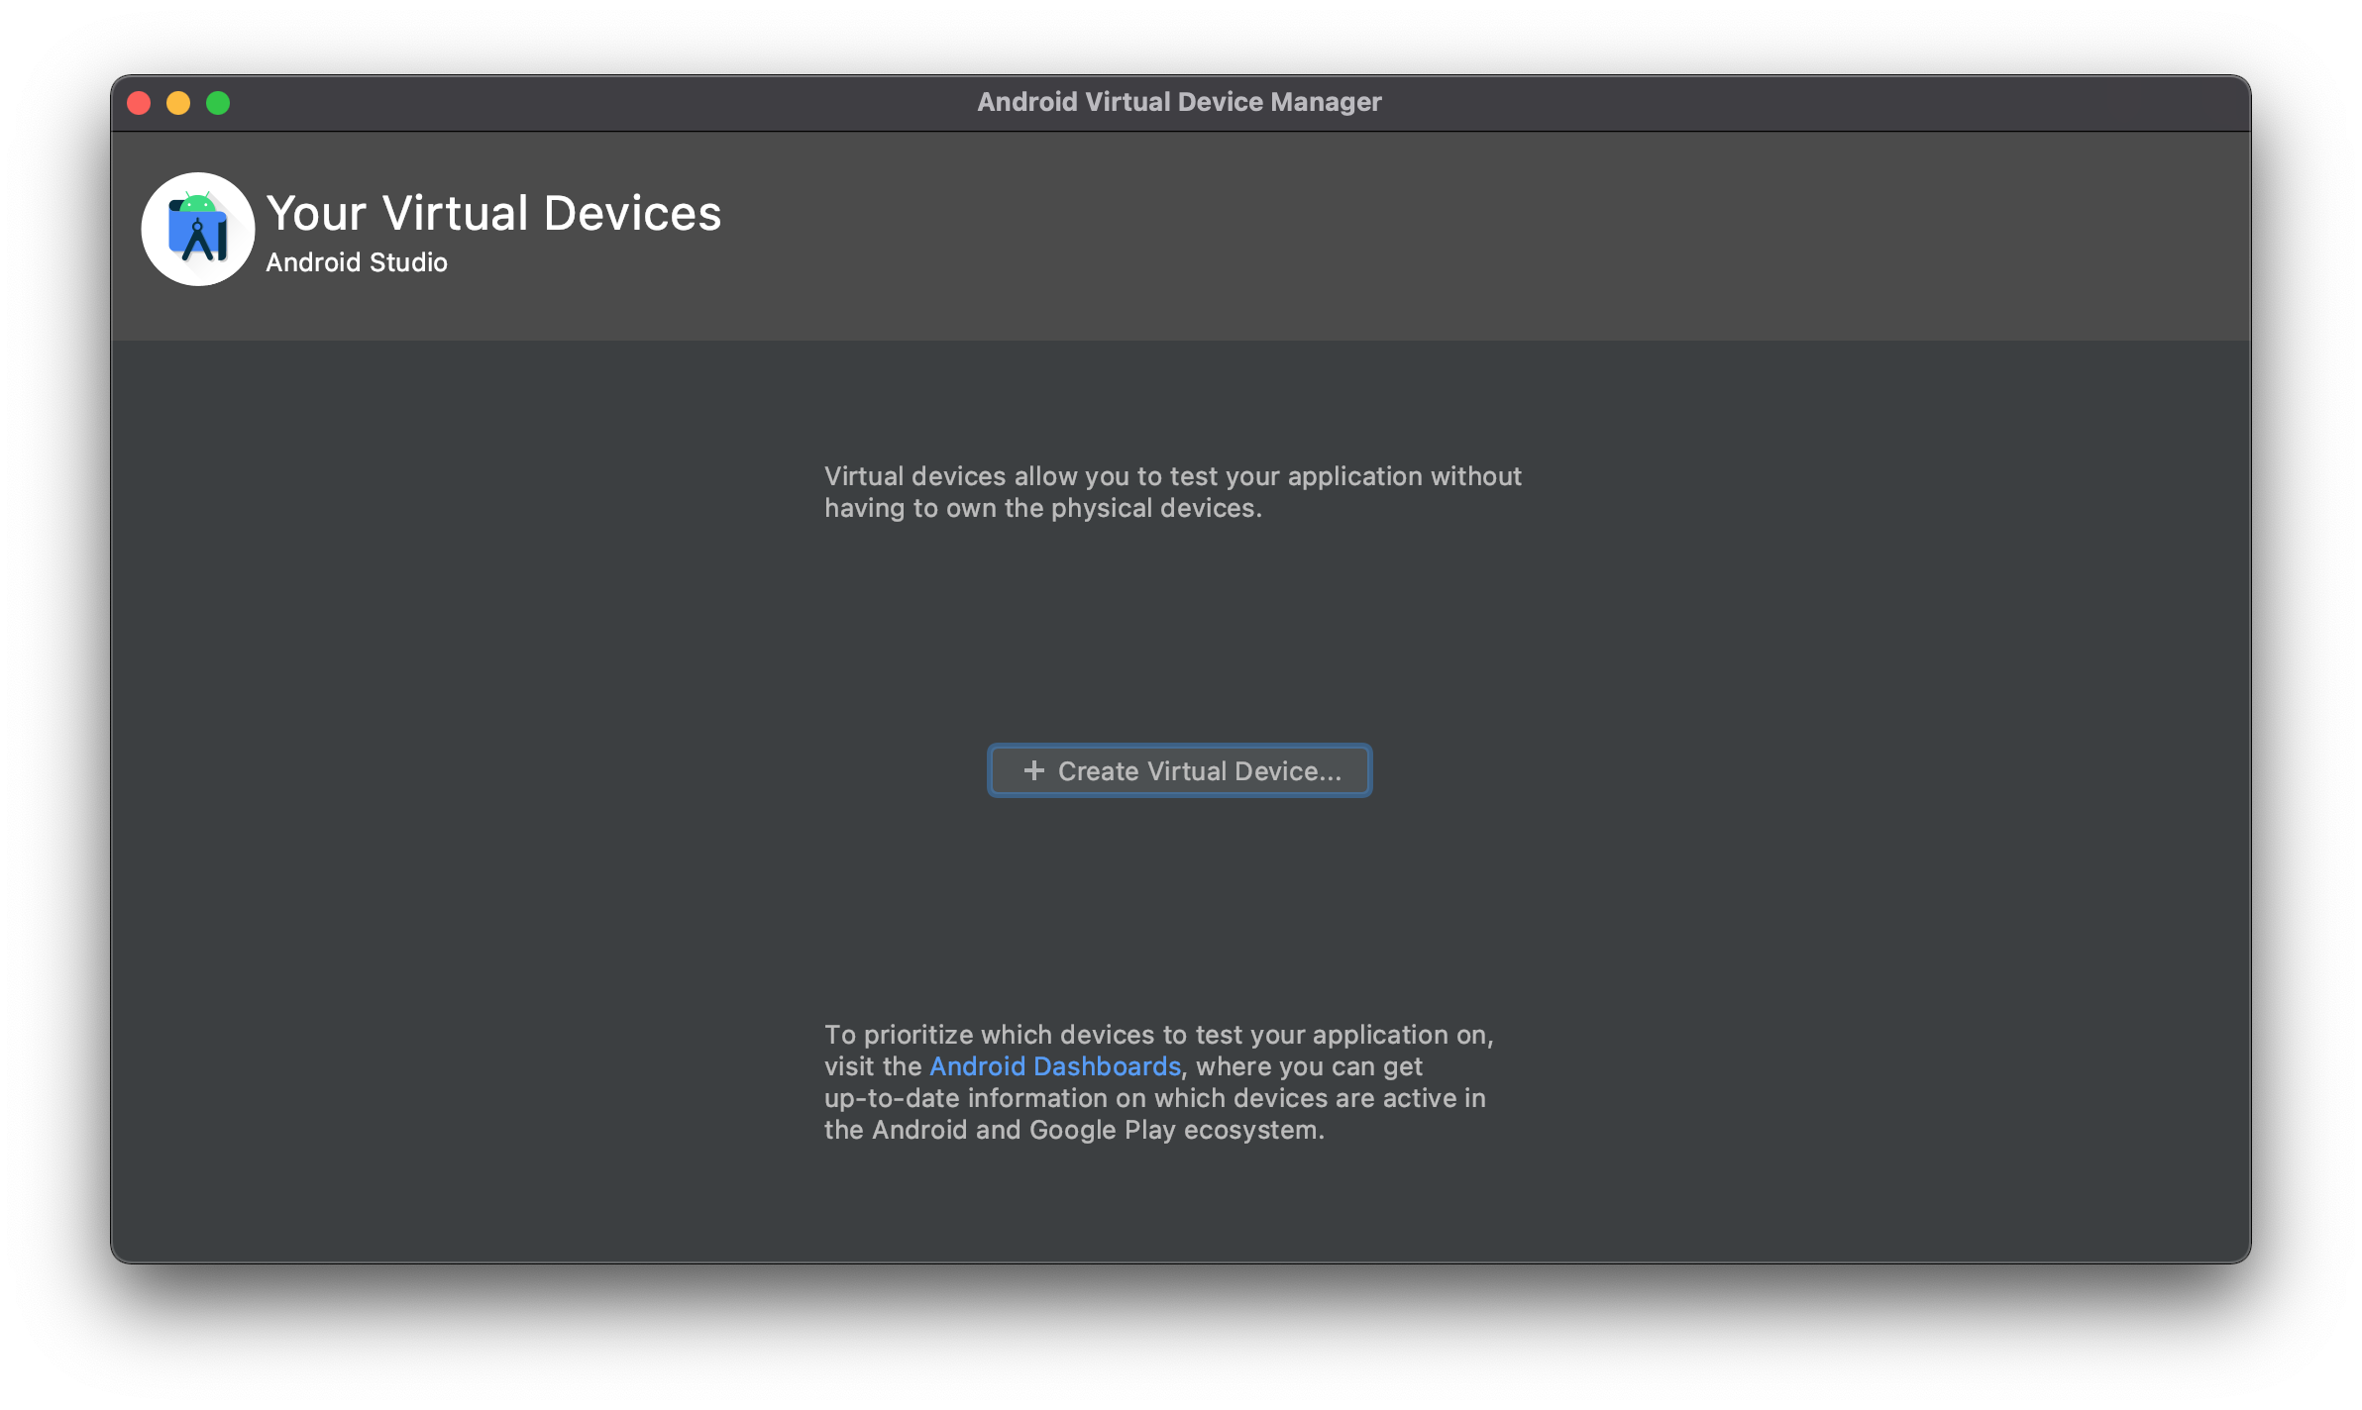Click the 'Virtual devices allow you to test' paragraph
Screen dimensions: 2362x1410
point(1173,492)
